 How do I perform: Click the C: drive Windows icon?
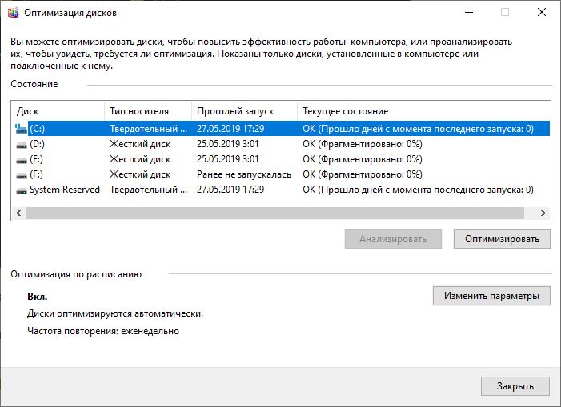point(22,128)
